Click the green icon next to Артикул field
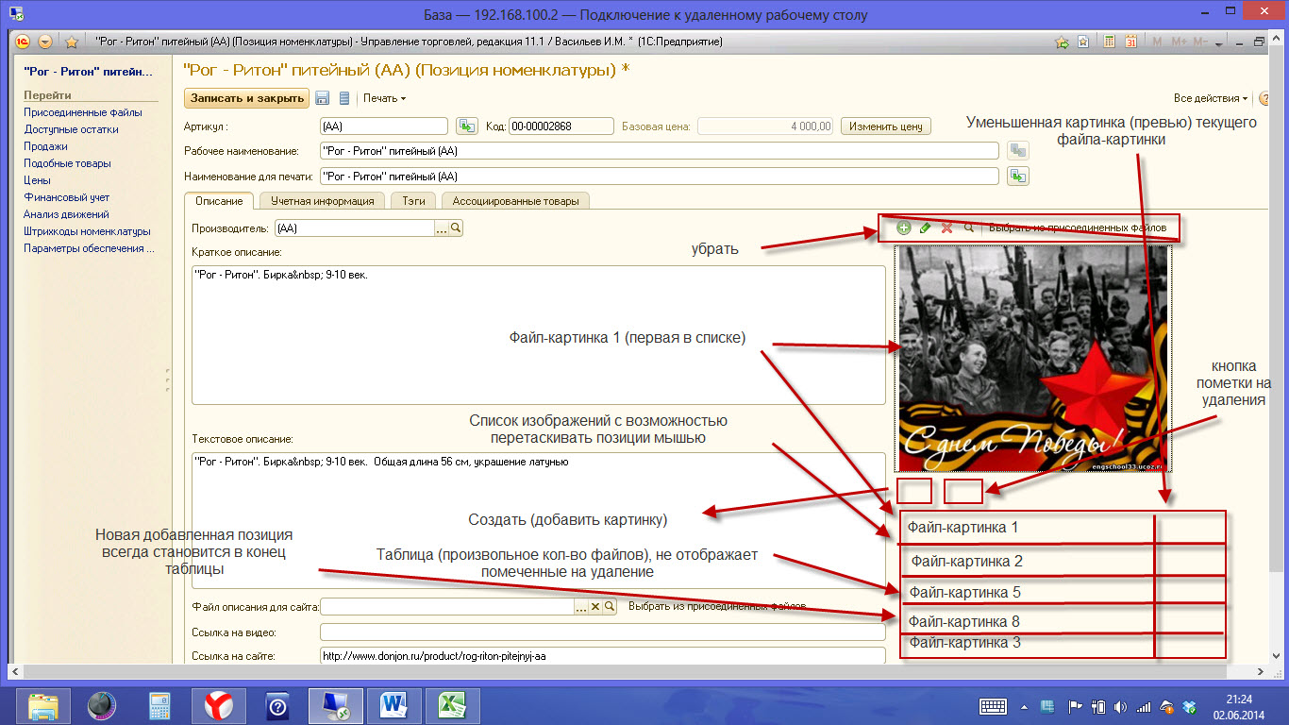 click(466, 126)
